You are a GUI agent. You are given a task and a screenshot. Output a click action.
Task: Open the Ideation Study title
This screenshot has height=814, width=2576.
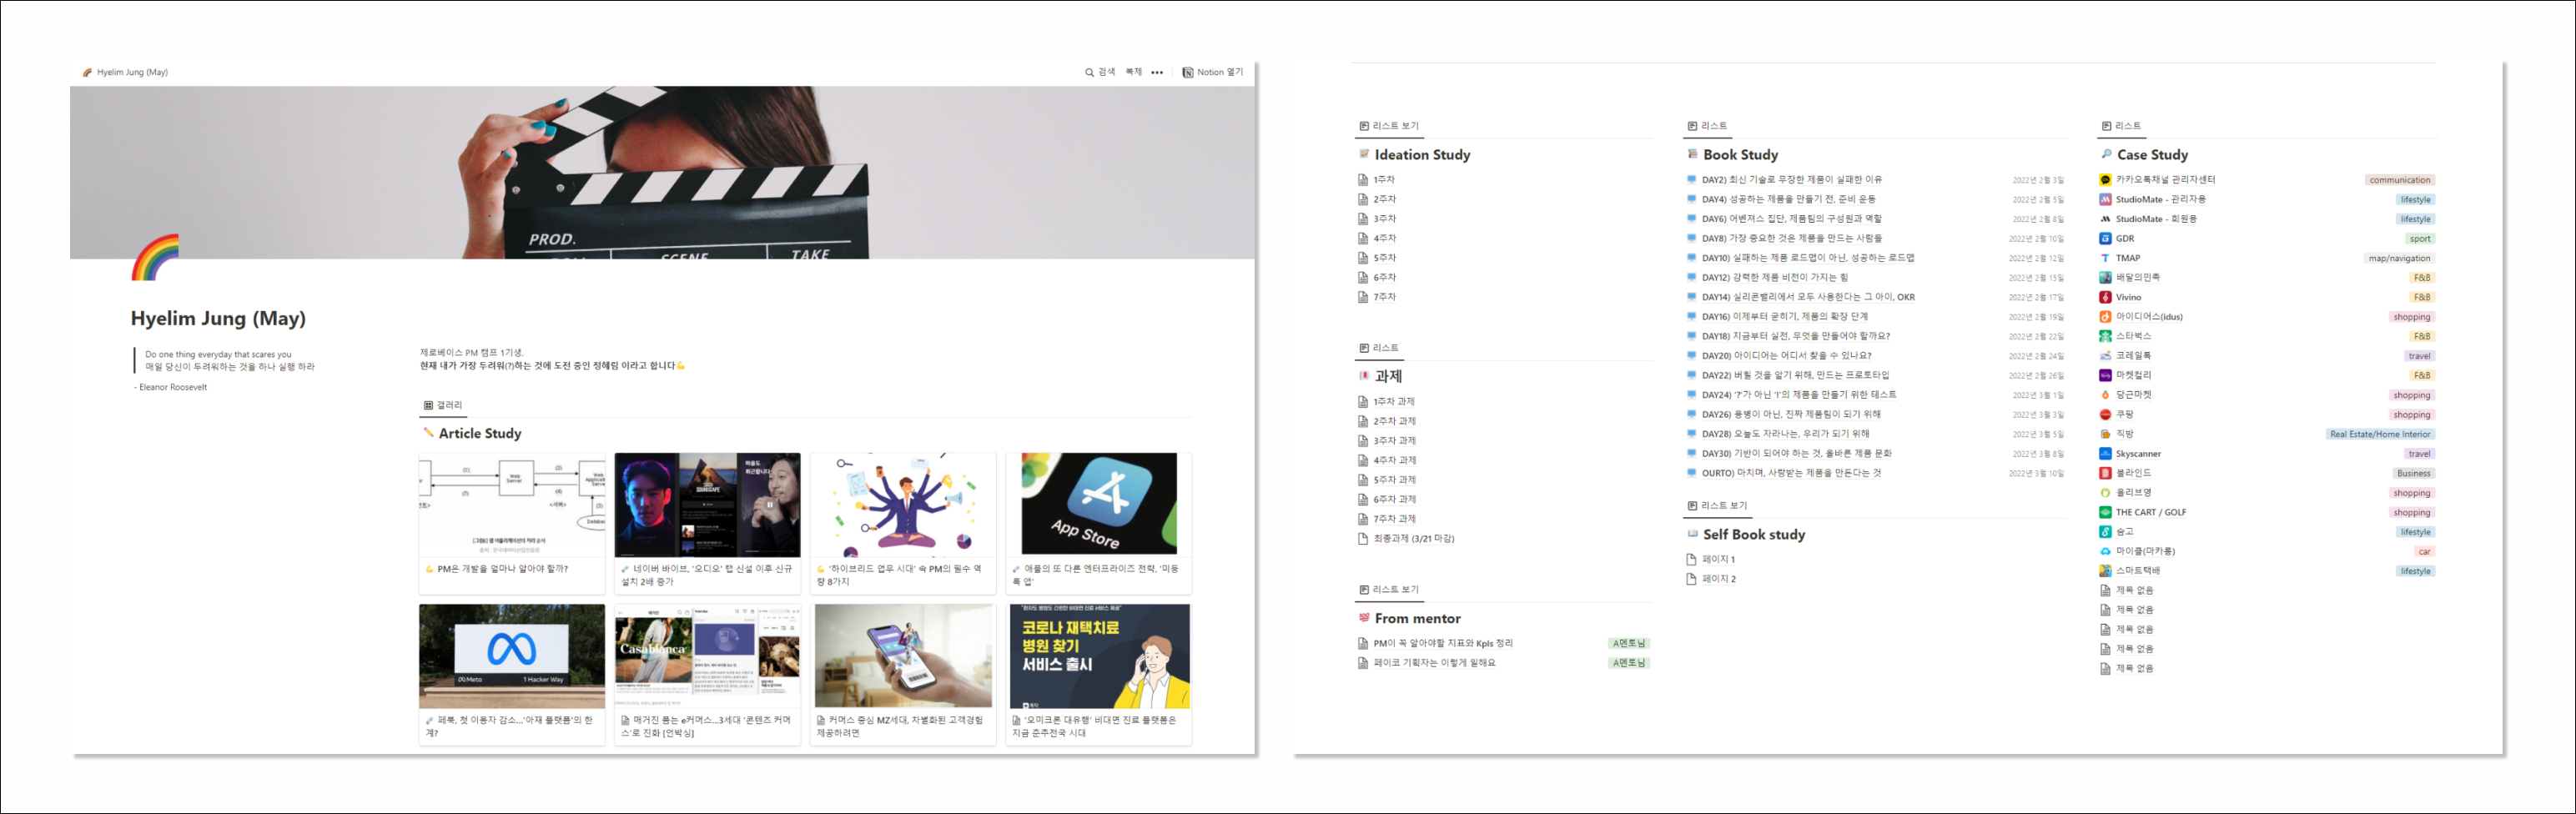tap(1422, 154)
